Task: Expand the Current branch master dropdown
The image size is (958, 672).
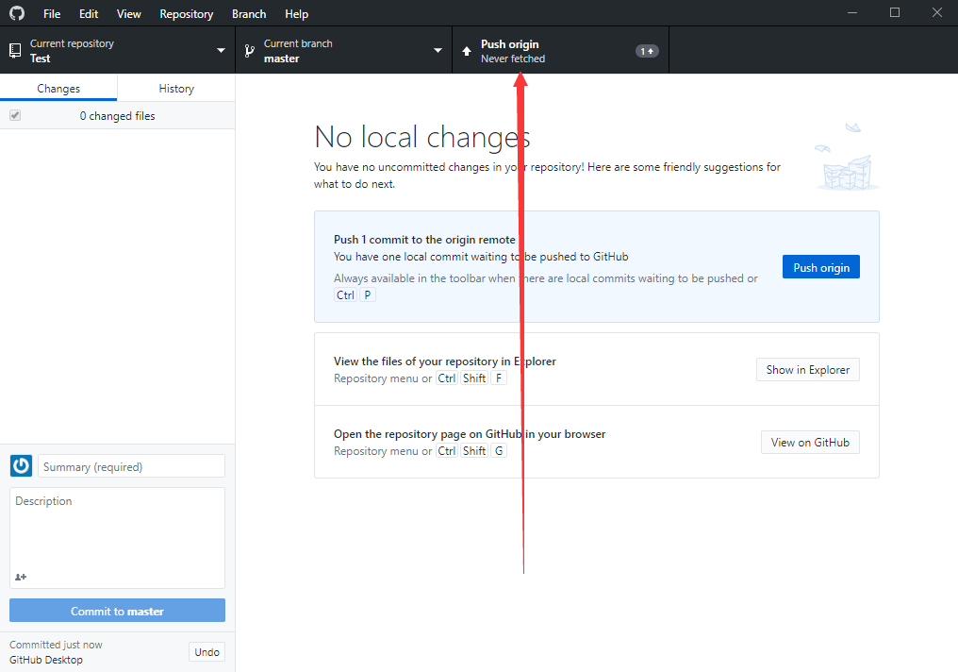Action: 343,51
